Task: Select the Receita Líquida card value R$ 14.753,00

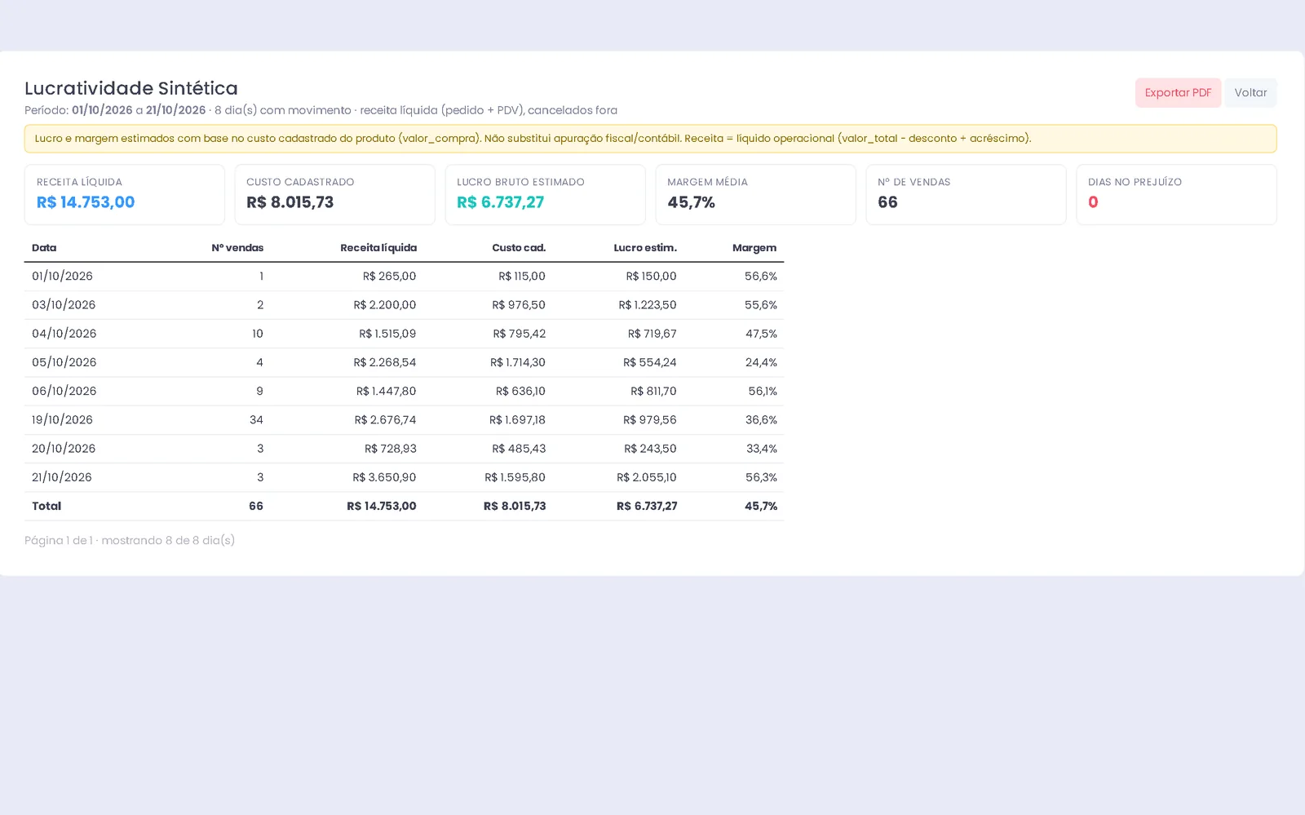Action: point(86,202)
